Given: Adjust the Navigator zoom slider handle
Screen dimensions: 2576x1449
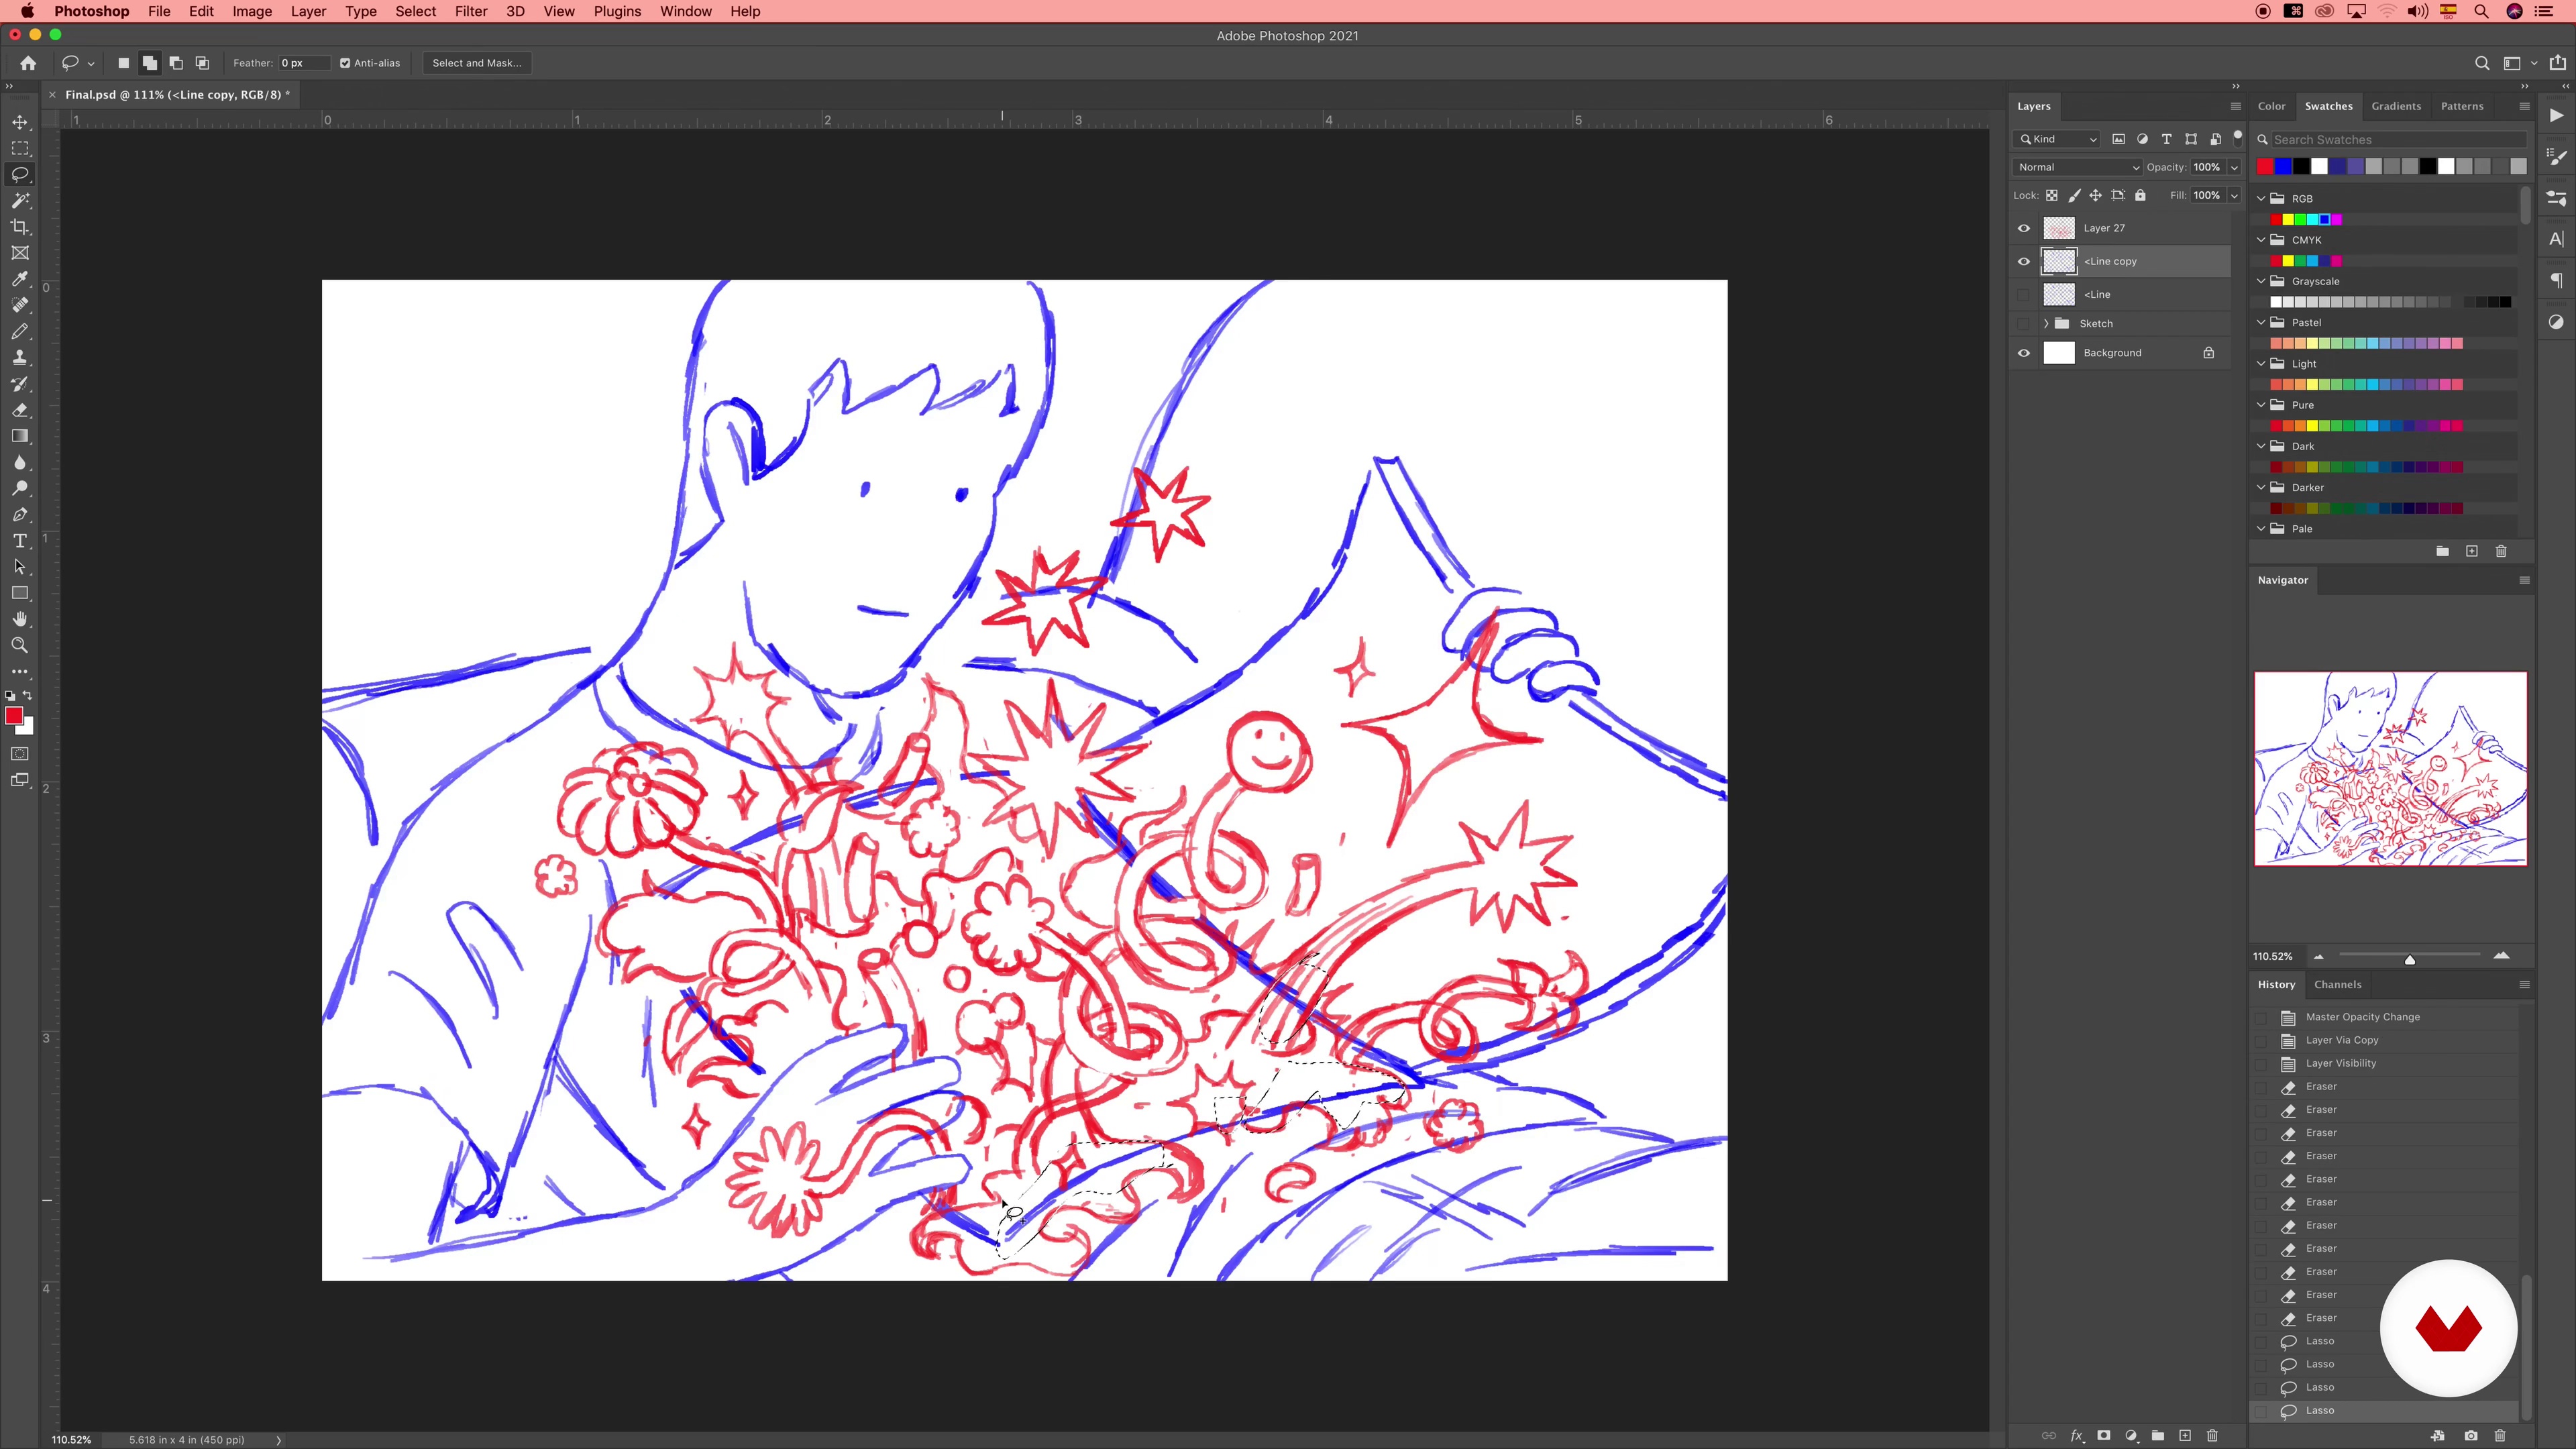Looking at the screenshot, I should tap(2409, 959).
